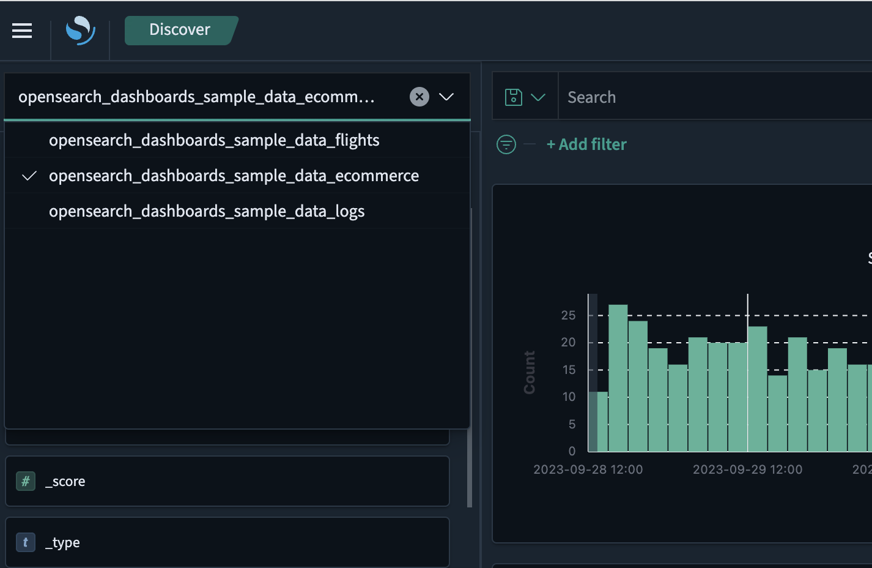Click the _score field name
This screenshot has width=872, height=568.
(65, 481)
